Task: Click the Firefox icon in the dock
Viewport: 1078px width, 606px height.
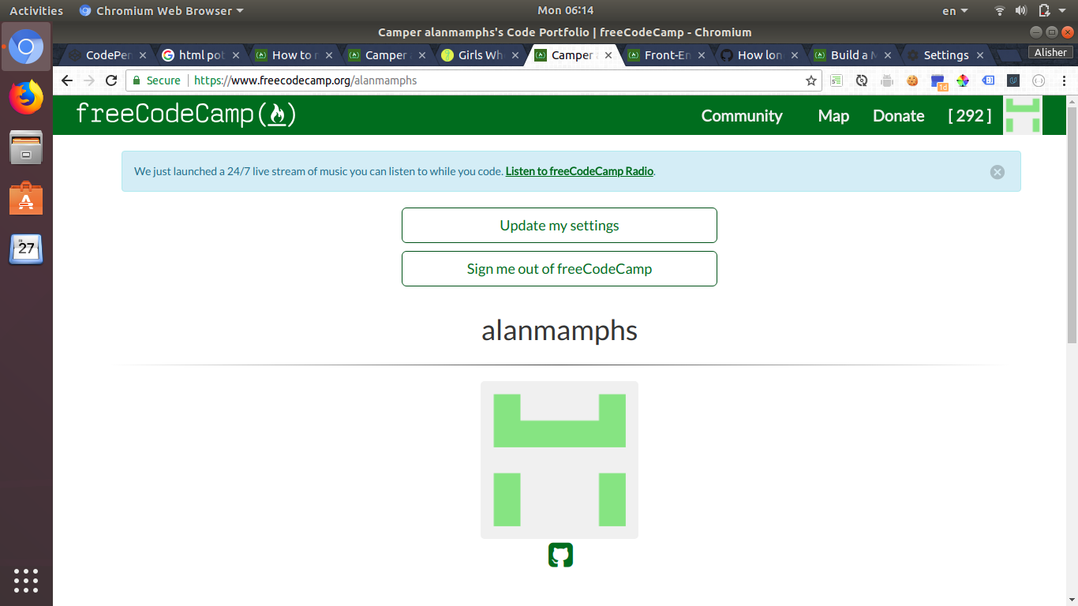Action: pyautogui.click(x=26, y=97)
